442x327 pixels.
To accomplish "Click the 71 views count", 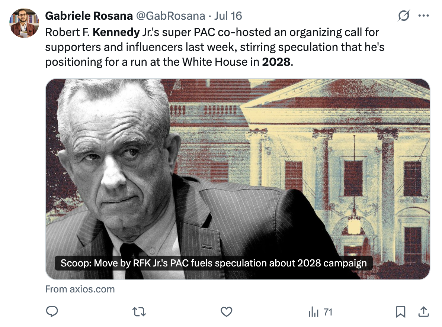I will pos(328,312).
